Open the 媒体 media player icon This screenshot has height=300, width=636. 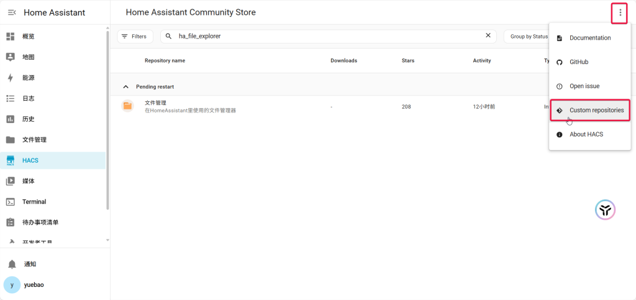point(11,181)
